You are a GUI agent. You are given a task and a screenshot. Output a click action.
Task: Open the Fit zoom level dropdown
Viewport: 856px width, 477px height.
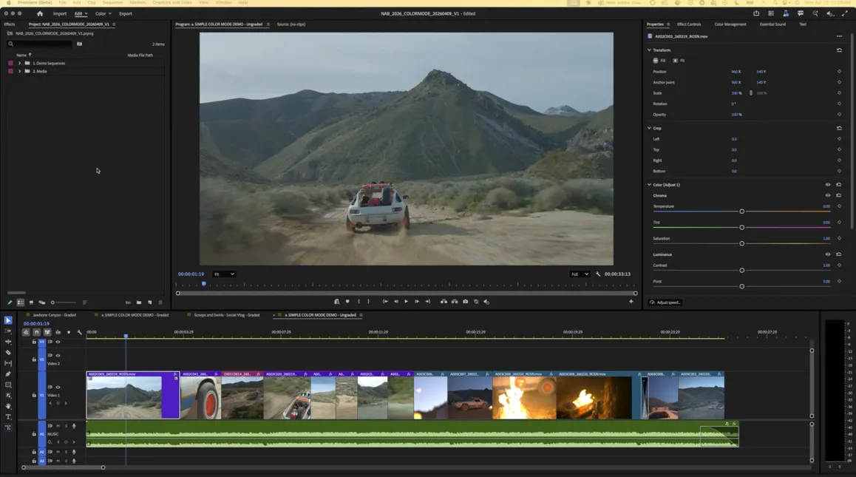click(224, 274)
